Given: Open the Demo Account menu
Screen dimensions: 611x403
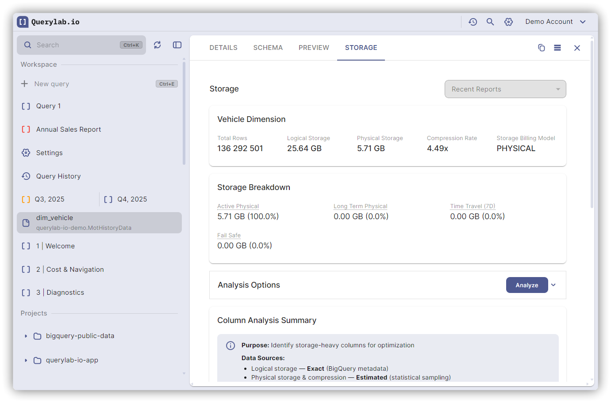Looking at the screenshot, I should point(555,22).
